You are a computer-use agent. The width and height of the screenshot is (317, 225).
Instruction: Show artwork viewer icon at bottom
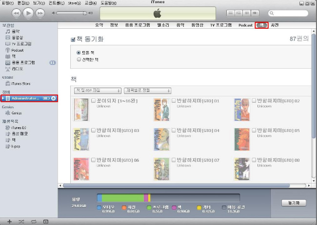[46, 222]
